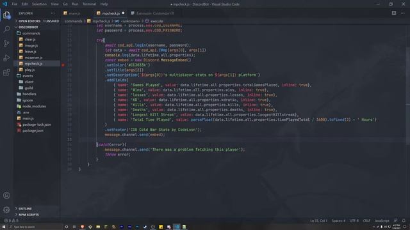Click the feedback icon in status bar
This screenshot has height=230, width=410.
pos(396,220)
